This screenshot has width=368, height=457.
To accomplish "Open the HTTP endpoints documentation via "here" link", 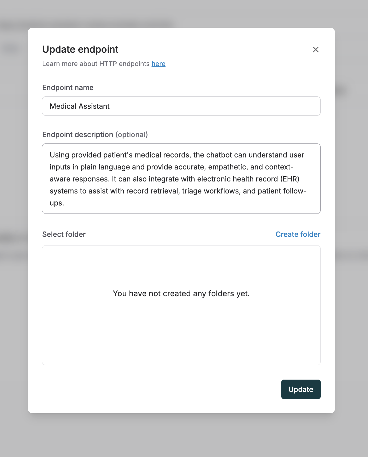I will click(158, 64).
